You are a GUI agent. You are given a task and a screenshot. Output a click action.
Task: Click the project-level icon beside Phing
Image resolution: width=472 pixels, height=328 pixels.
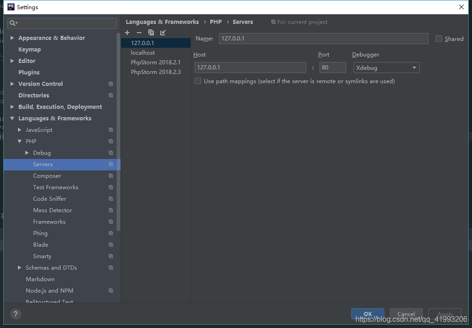(x=111, y=233)
